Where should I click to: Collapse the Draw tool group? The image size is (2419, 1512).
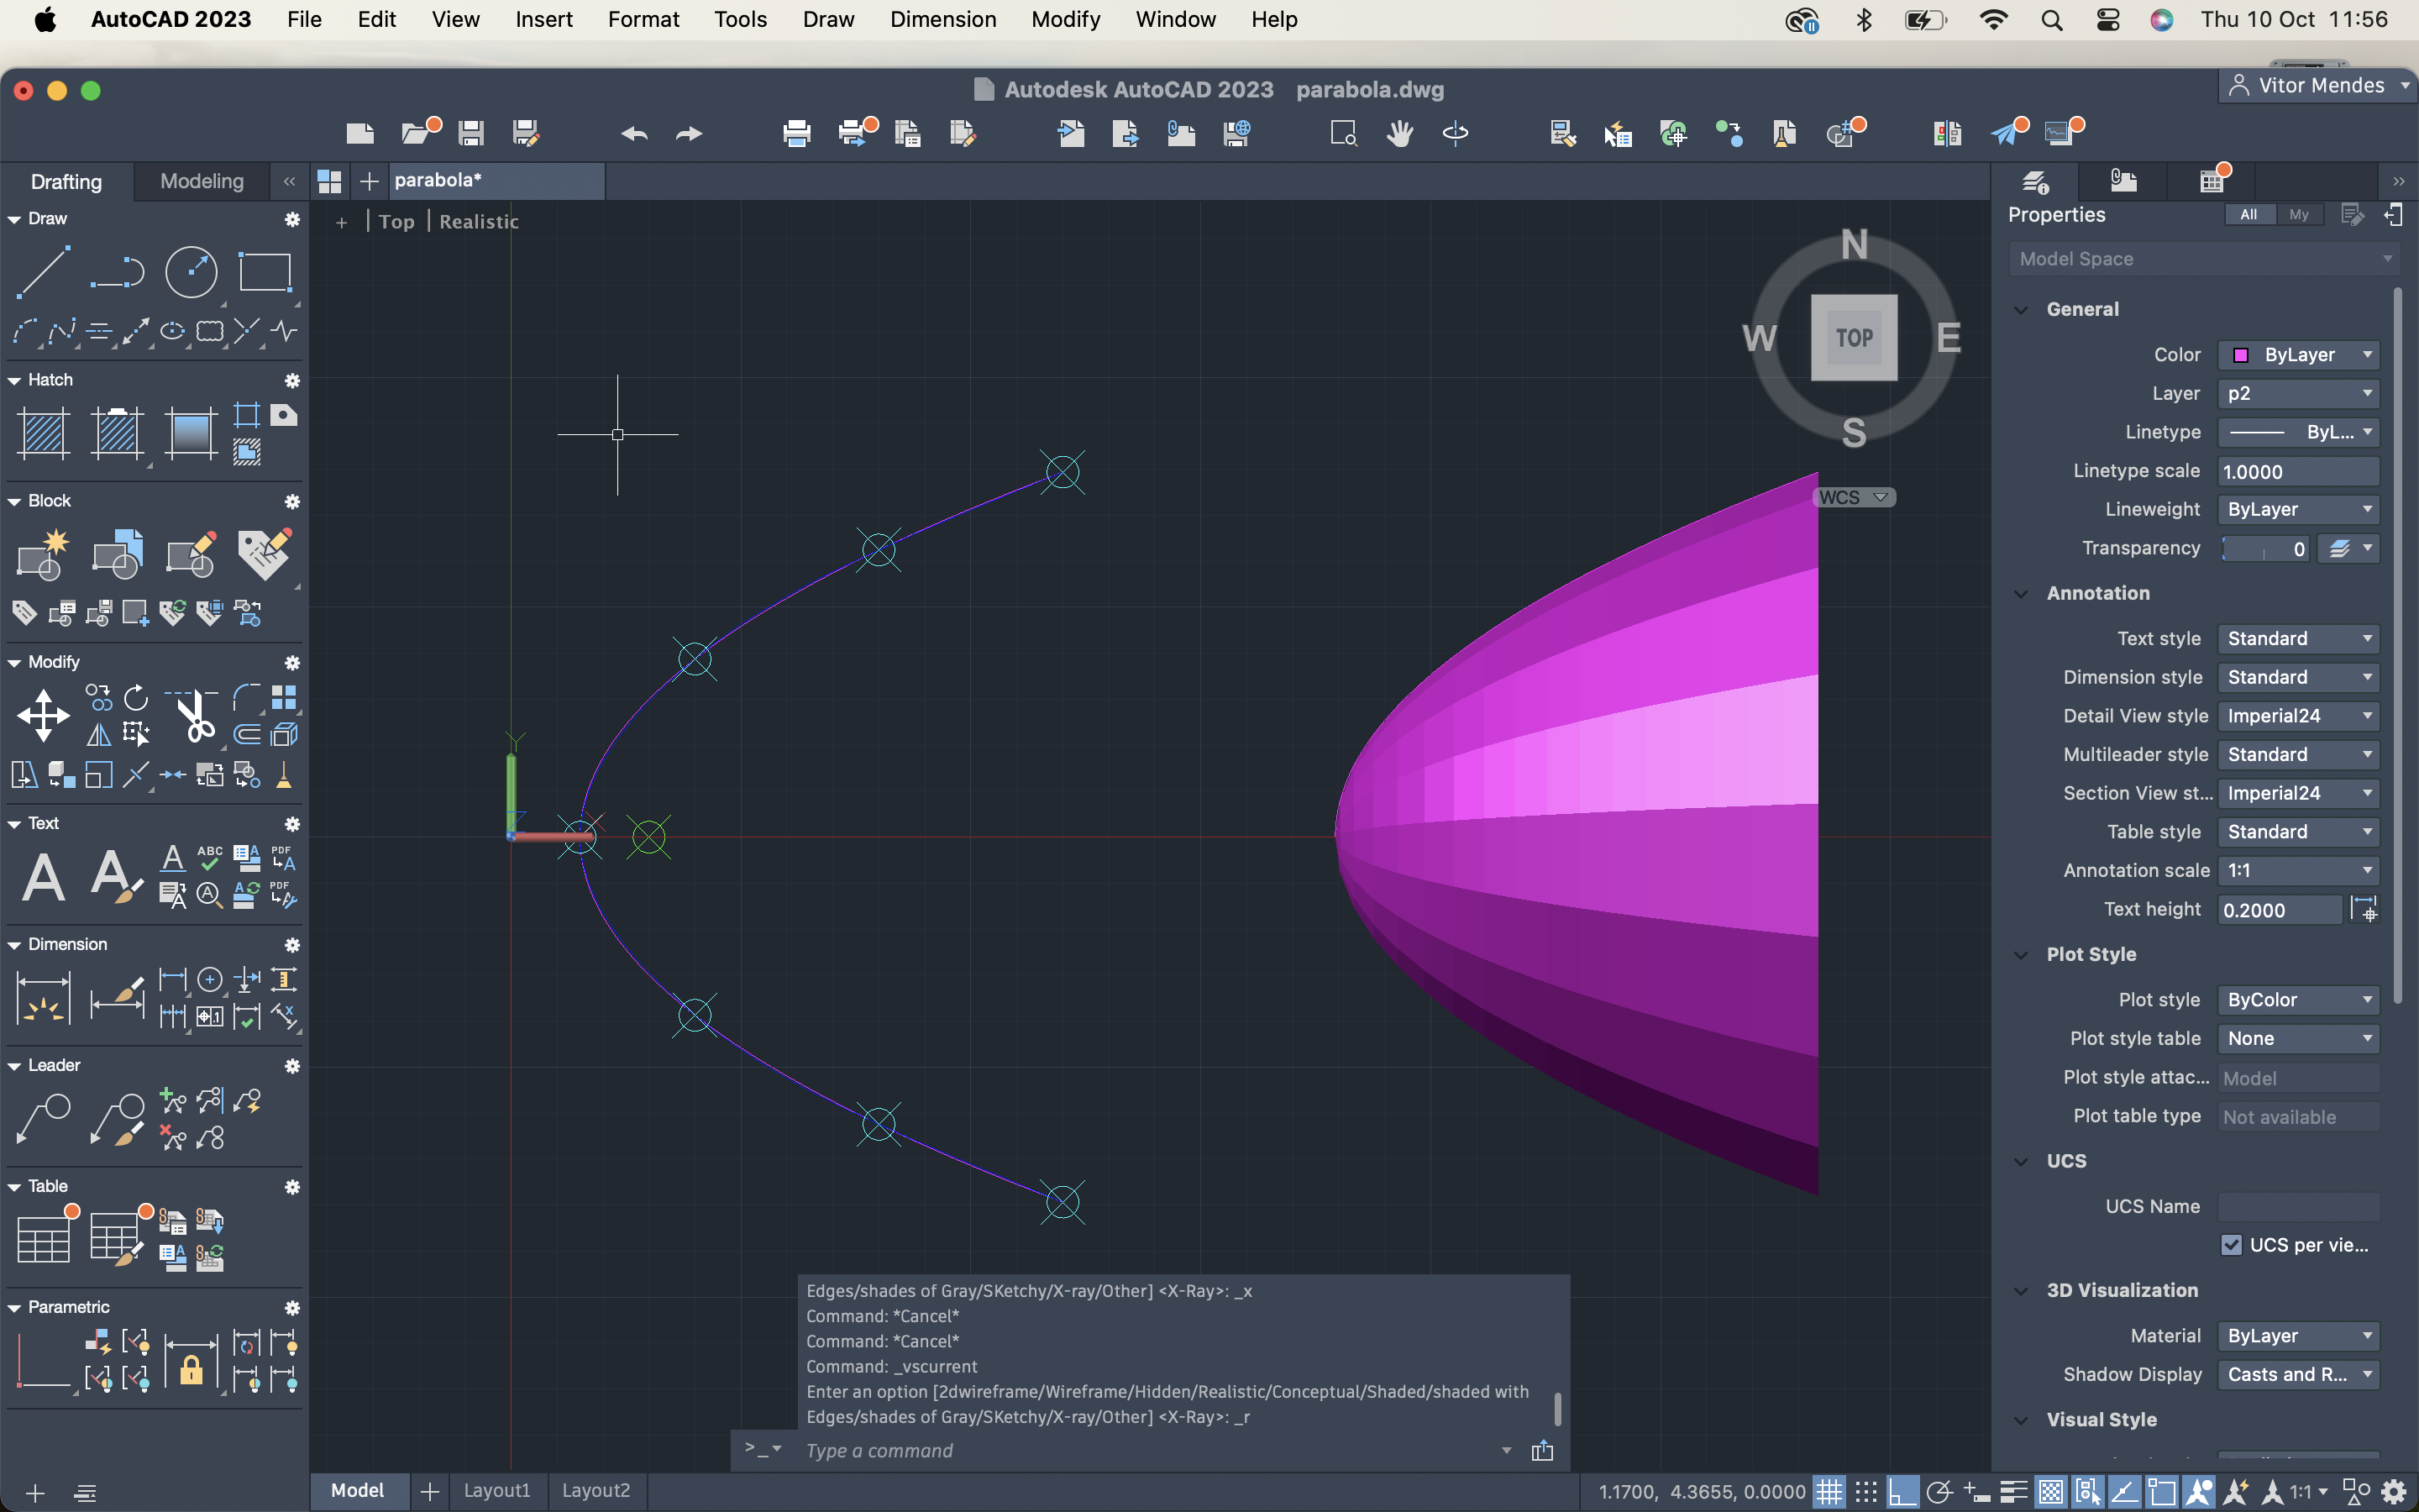coord(14,219)
